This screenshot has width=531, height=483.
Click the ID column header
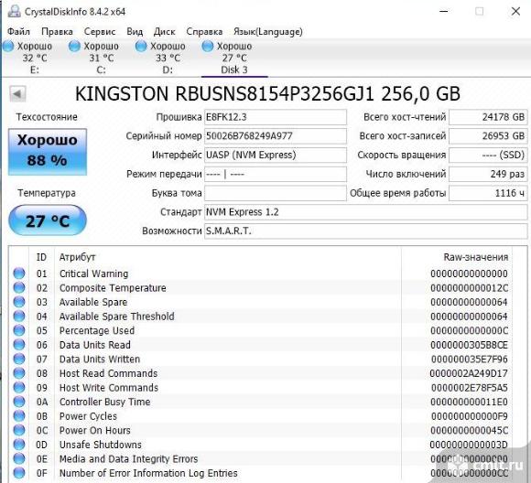[41, 257]
